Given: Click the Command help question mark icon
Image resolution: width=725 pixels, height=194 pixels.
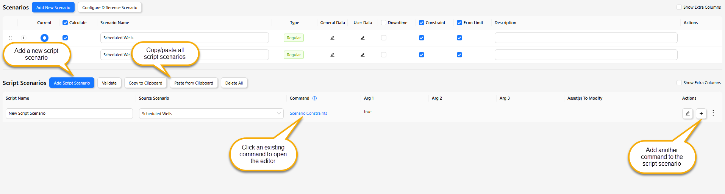Looking at the screenshot, I should [314, 98].
